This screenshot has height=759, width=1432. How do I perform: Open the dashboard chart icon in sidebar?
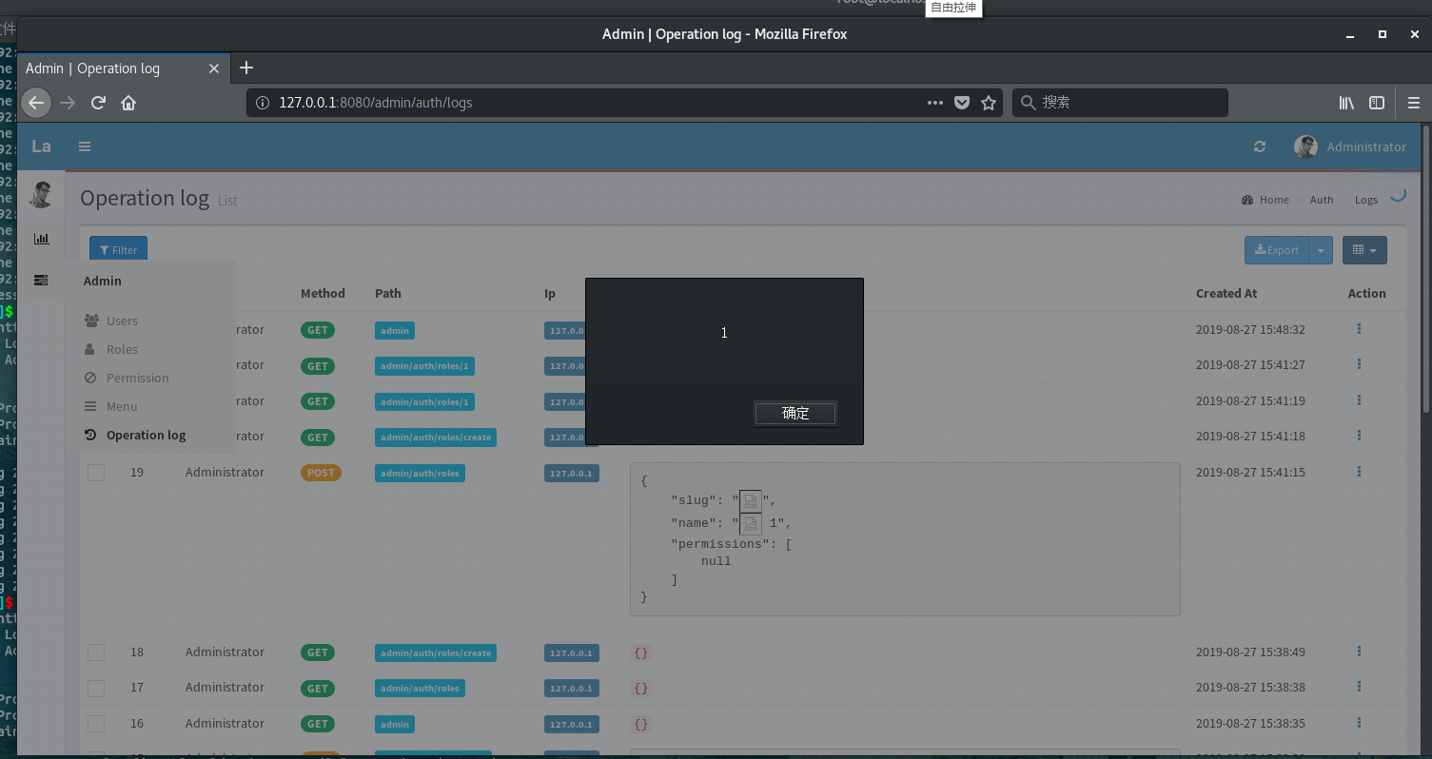[x=41, y=239]
